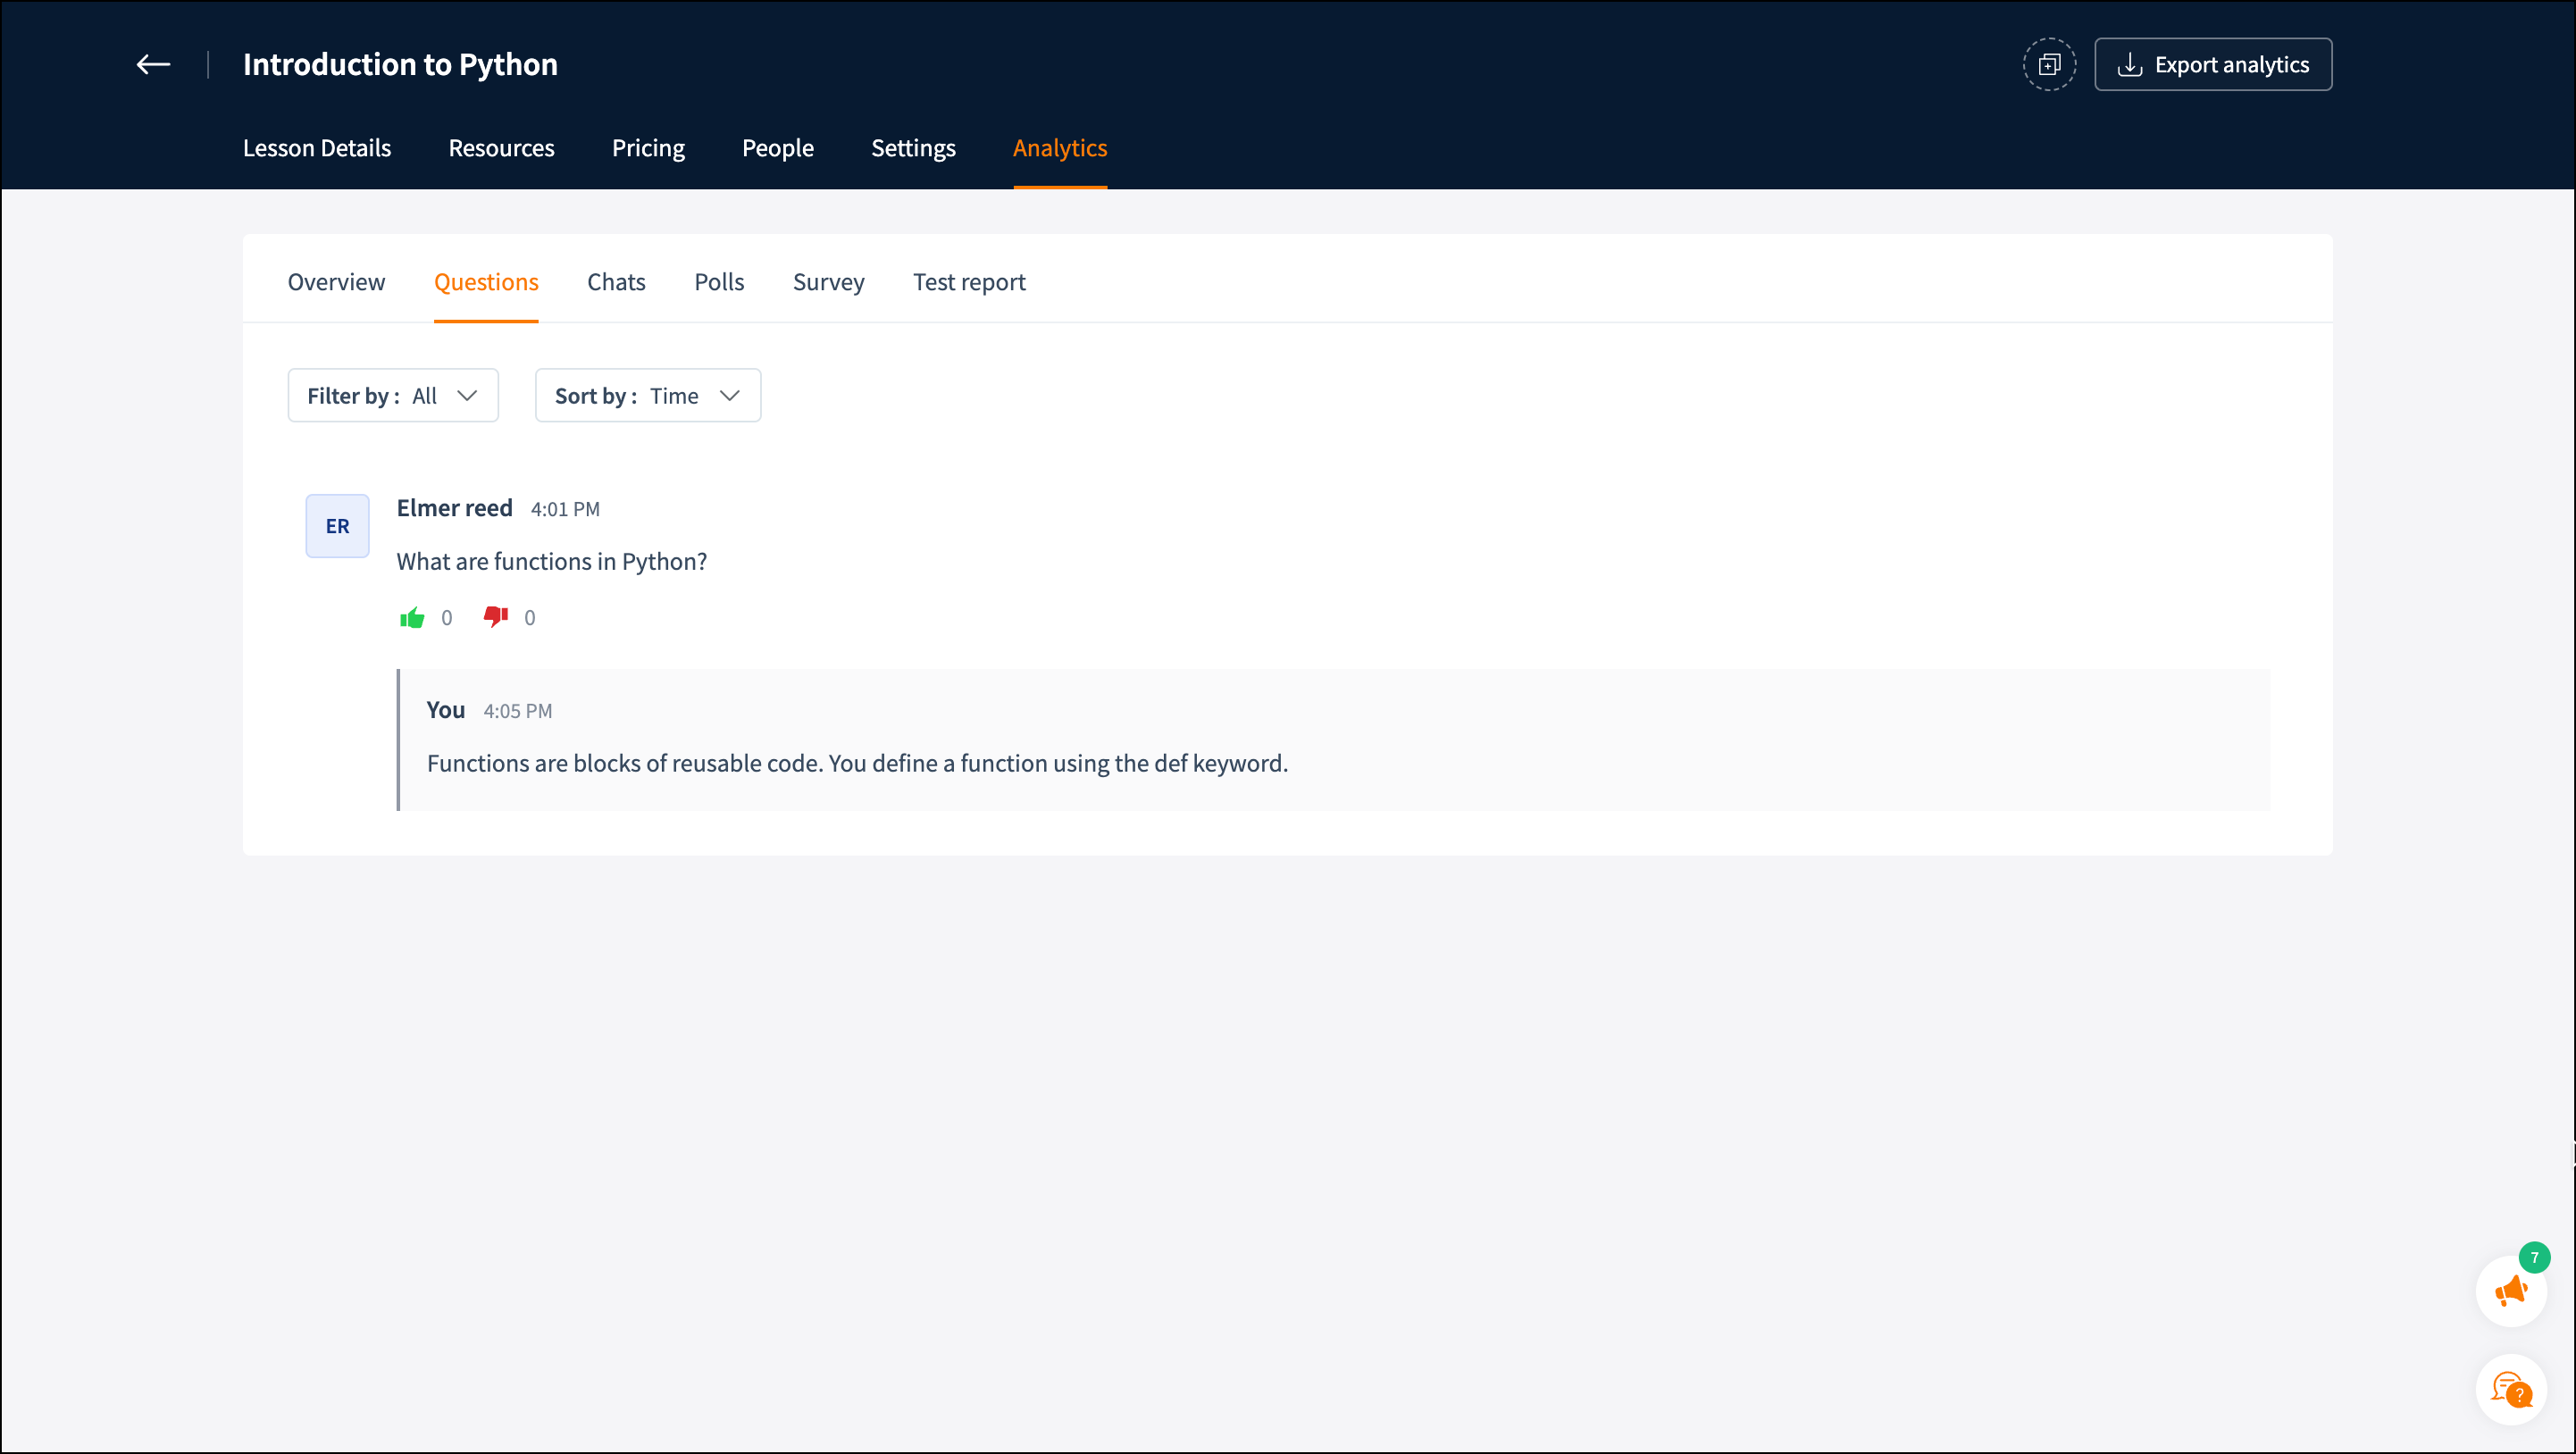This screenshot has height=1454, width=2576.
Task: Open the Lesson Details navigation tab
Action: coord(317,148)
